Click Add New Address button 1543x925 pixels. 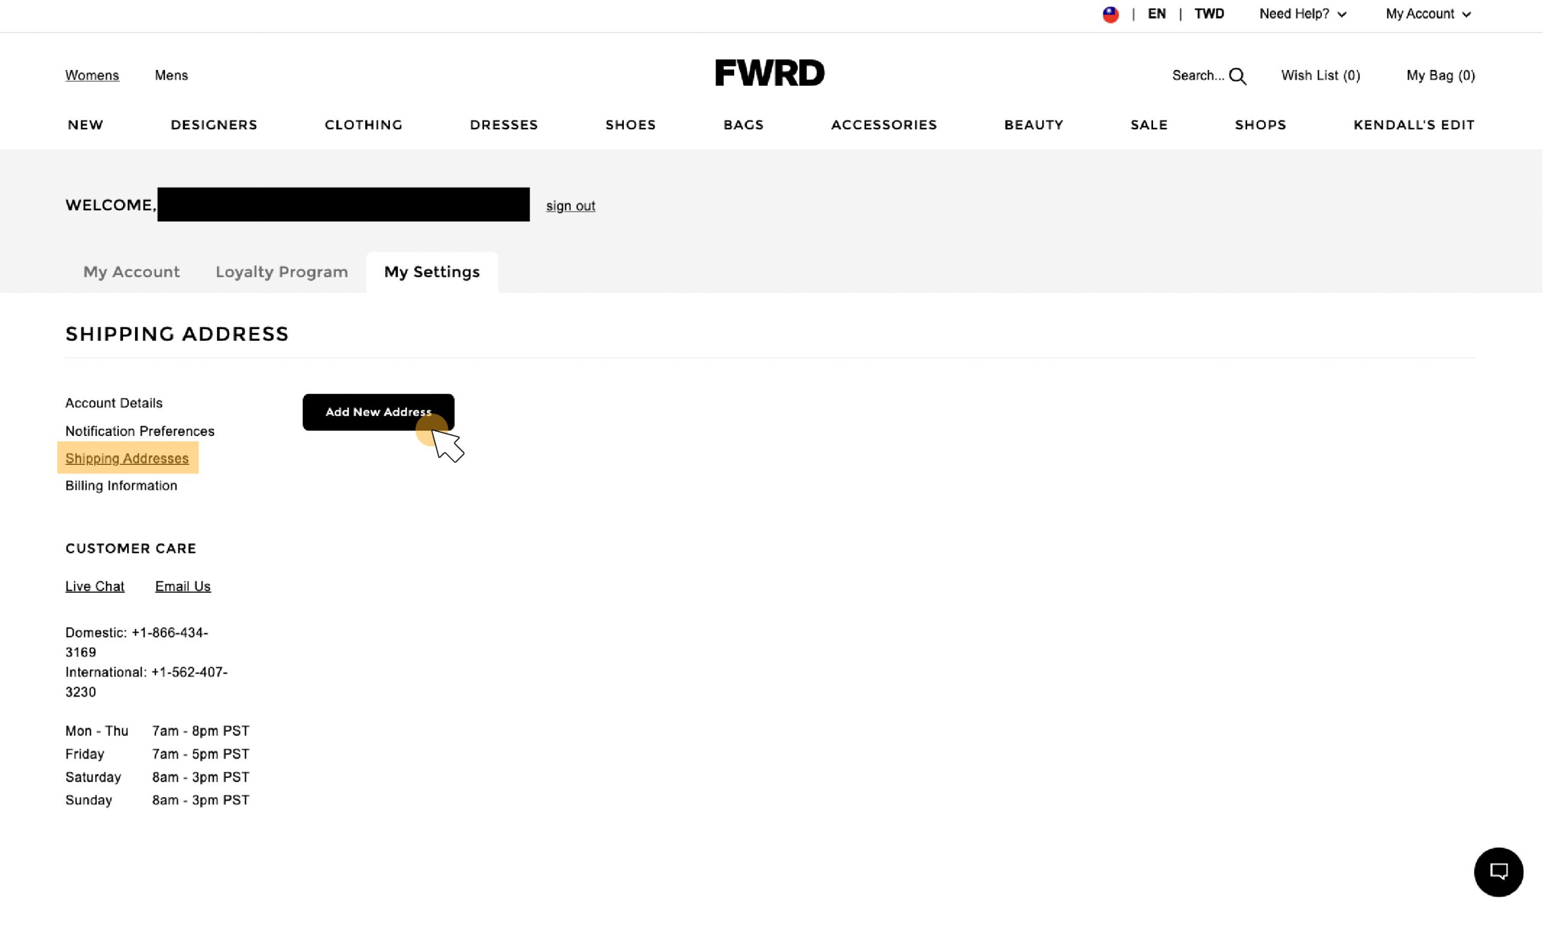pyautogui.click(x=377, y=411)
